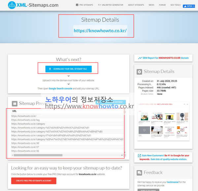Image resolution: width=198 pixels, height=191 pixels.
Task: Click the XML-Sitemaps.com logo icon
Action: click(12, 5)
